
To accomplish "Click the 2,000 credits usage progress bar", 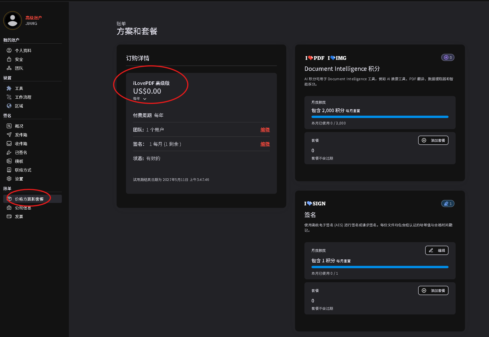I will pos(380,117).
